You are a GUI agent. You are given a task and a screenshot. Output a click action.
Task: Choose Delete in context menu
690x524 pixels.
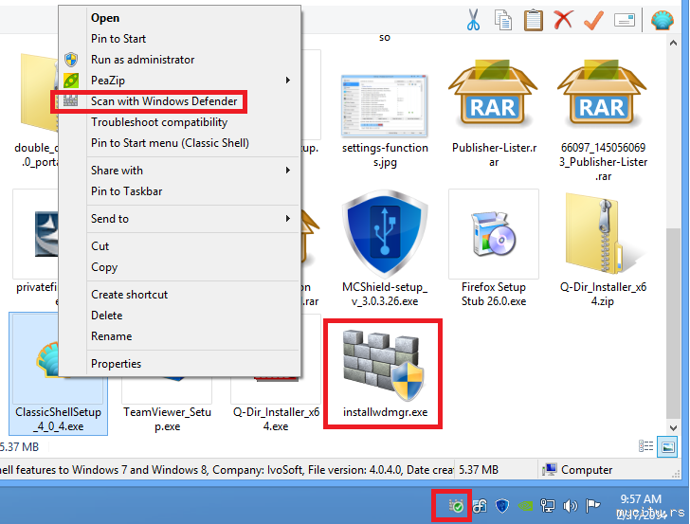click(180, 316)
